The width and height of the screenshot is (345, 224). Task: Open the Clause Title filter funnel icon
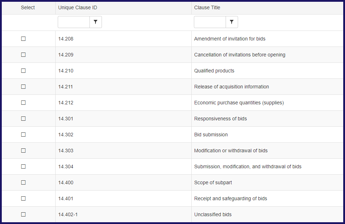(232, 22)
